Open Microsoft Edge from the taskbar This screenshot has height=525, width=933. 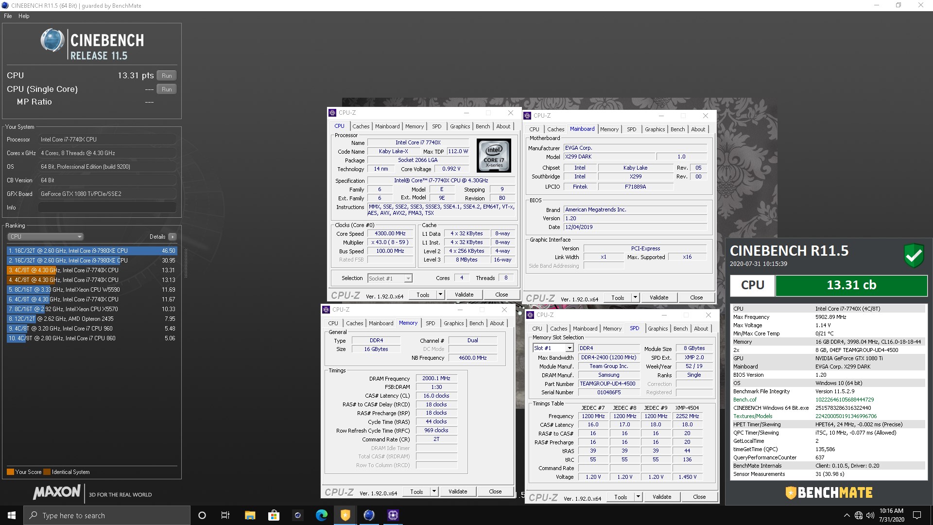click(x=321, y=515)
